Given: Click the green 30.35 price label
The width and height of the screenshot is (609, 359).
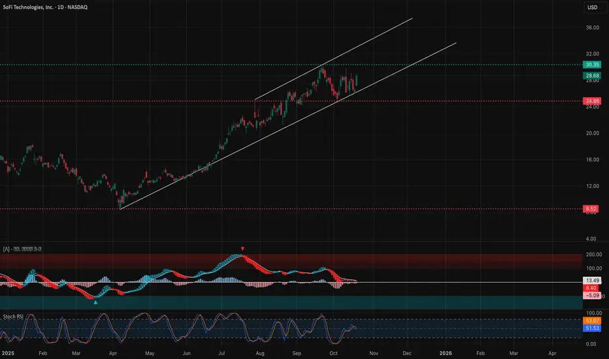Looking at the screenshot, I should [592, 65].
